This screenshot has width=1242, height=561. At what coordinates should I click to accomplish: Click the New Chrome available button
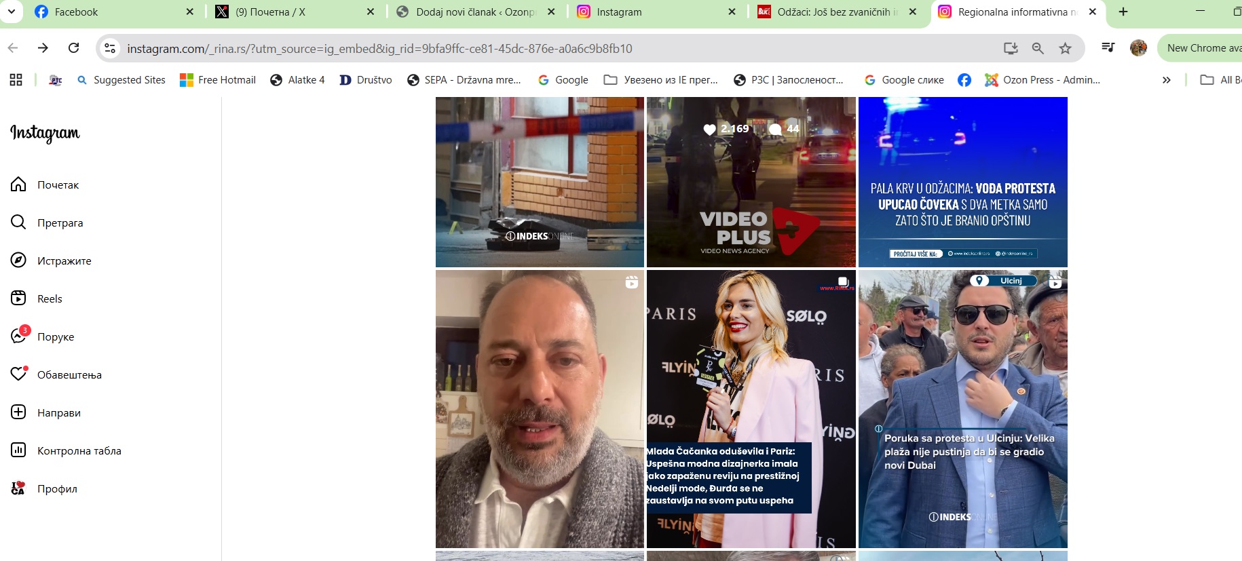pyautogui.click(x=1201, y=48)
